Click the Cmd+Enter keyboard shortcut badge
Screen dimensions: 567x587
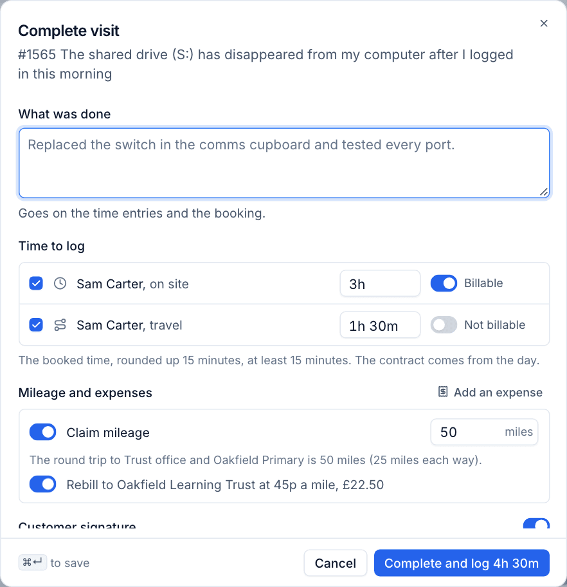click(33, 563)
